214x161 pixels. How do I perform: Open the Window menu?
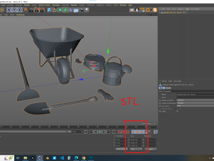(123, 5)
